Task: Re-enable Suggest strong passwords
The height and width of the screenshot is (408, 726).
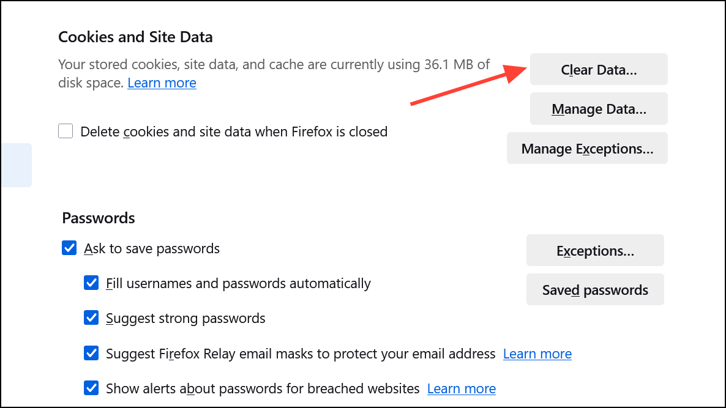Action: coord(91,317)
